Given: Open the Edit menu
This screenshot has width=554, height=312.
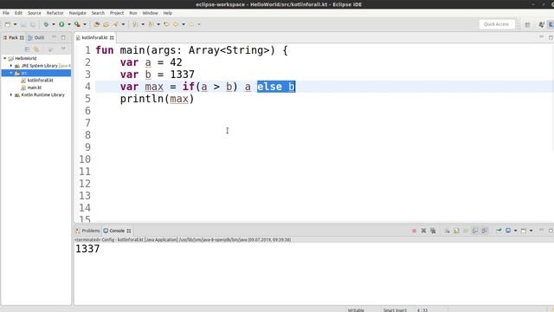Looking at the screenshot, I should [x=18, y=13].
